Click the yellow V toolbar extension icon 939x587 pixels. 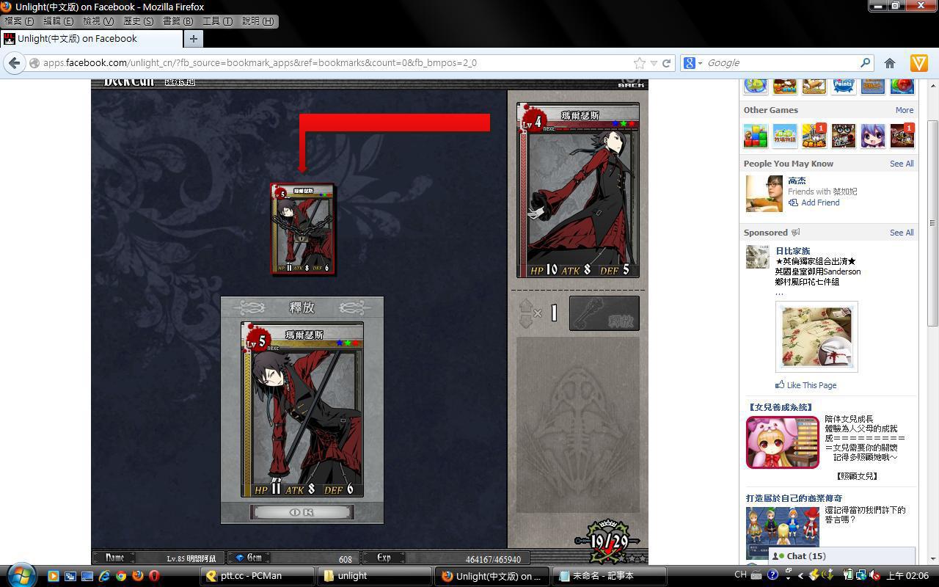tap(918, 63)
